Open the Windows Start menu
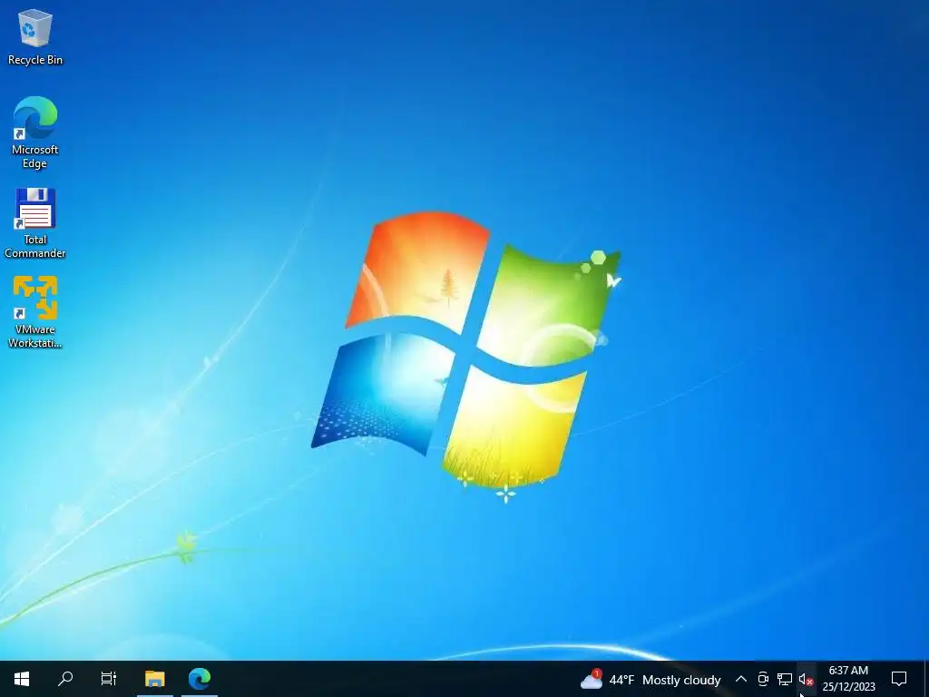Screen dimensions: 929x697 tap(22, 679)
